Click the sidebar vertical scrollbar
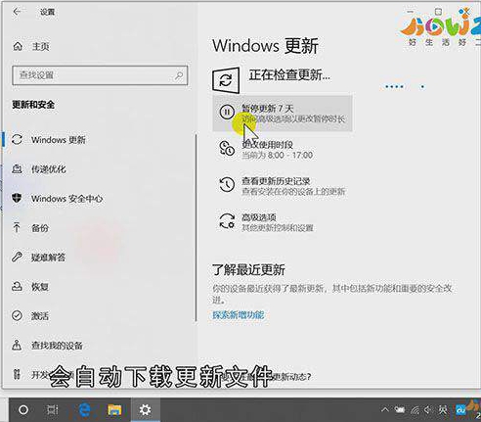This screenshot has width=481, height=422. tap(196, 227)
